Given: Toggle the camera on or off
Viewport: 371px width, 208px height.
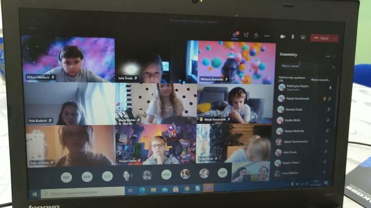Looking at the screenshot, I should 282,37.
